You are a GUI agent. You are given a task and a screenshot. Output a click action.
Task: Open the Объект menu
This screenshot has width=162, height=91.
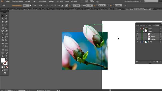[x=28, y=2]
